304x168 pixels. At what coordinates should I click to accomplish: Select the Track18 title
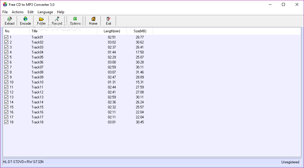tap(37, 122)
